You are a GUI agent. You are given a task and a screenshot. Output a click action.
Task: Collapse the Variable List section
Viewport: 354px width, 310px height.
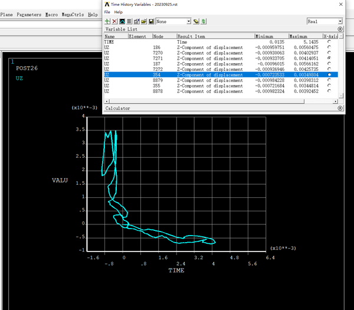click(x=340, y=29)
